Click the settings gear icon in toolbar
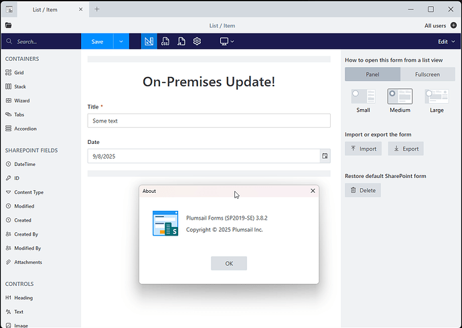The height and width of the screenshot is (328, 462). [198, 42]
